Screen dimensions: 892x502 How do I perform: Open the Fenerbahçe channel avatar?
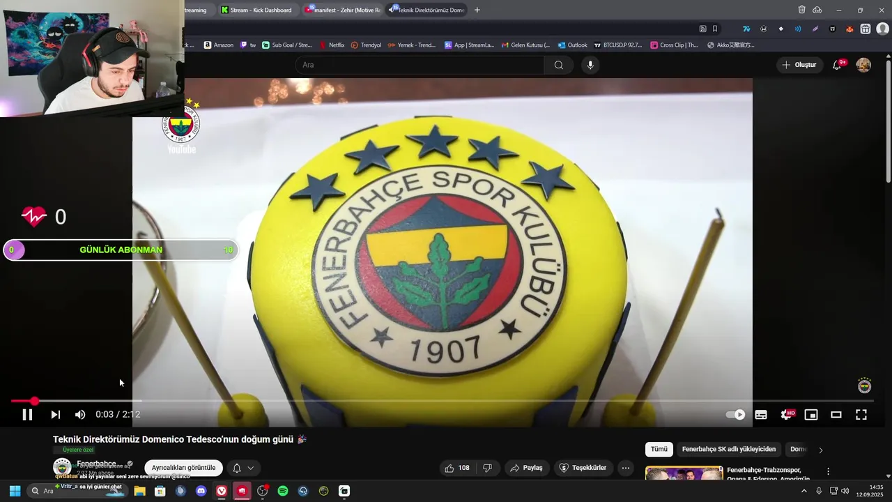62,467
